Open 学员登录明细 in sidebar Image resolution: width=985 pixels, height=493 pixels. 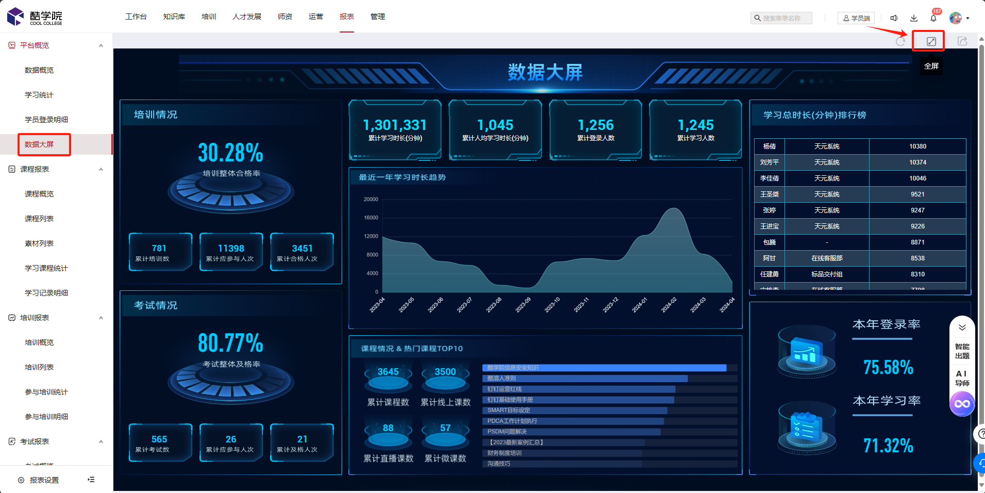point(46,120)
